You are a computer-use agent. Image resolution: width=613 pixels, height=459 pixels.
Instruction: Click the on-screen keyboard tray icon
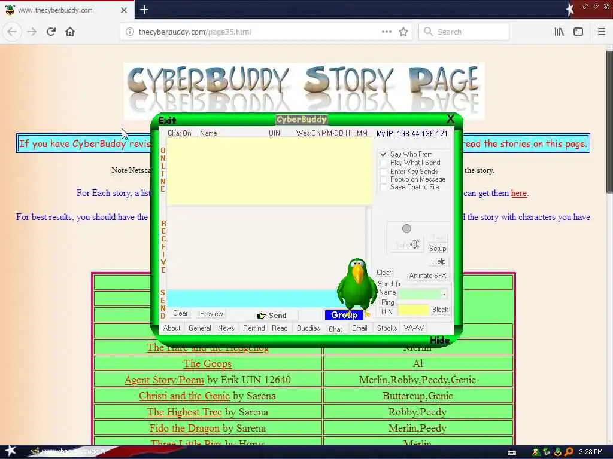[x=512, y=453]
